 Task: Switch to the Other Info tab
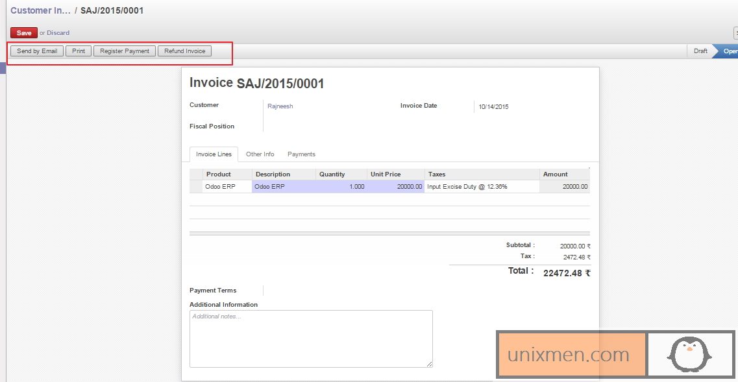tap(260, 154)
